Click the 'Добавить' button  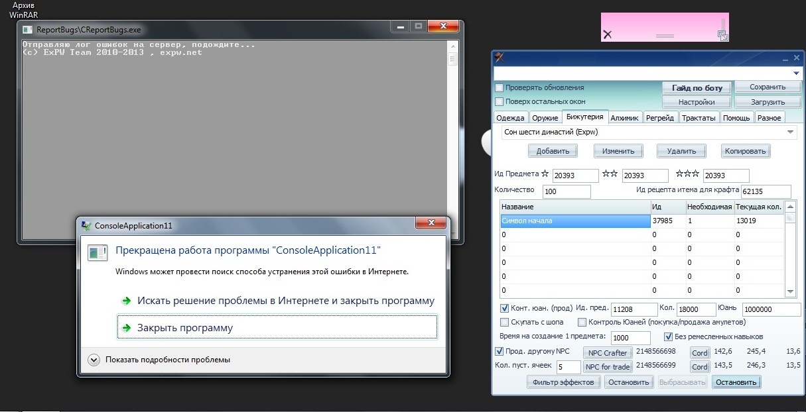[x=553, y=151]
